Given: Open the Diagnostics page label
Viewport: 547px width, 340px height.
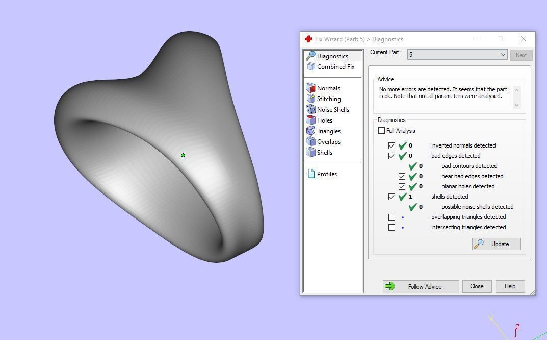Looking at the screenshot, I should click(332, 56).
